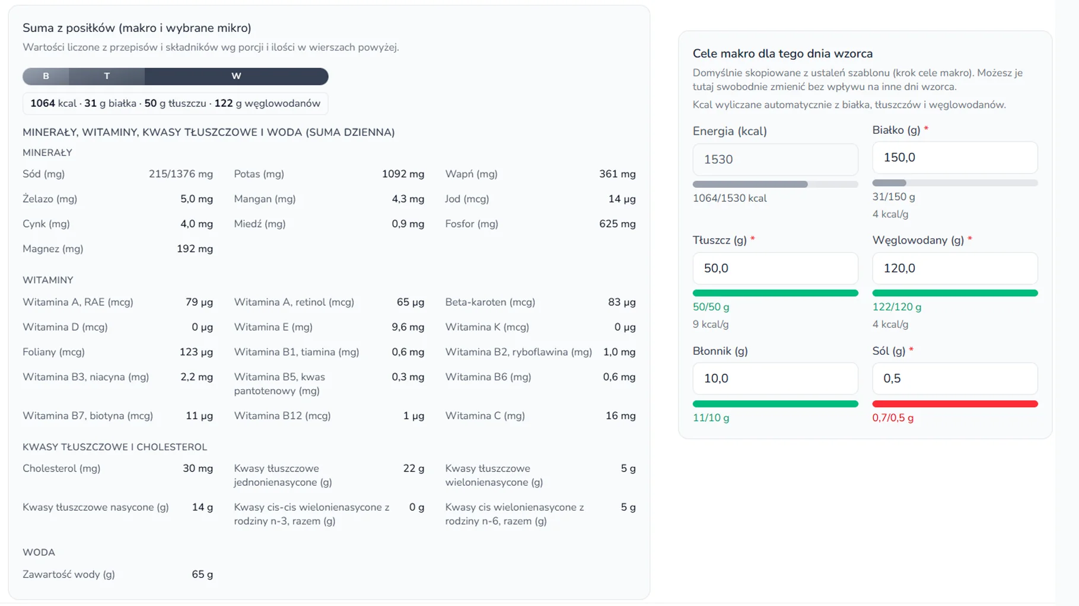This screenshot has height=606, width=1079.
Task: Focus the Białko (g) input field
Action: coord(954,158)
